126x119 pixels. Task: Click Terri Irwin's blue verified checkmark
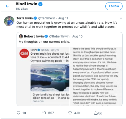click(x=35, y=18)
